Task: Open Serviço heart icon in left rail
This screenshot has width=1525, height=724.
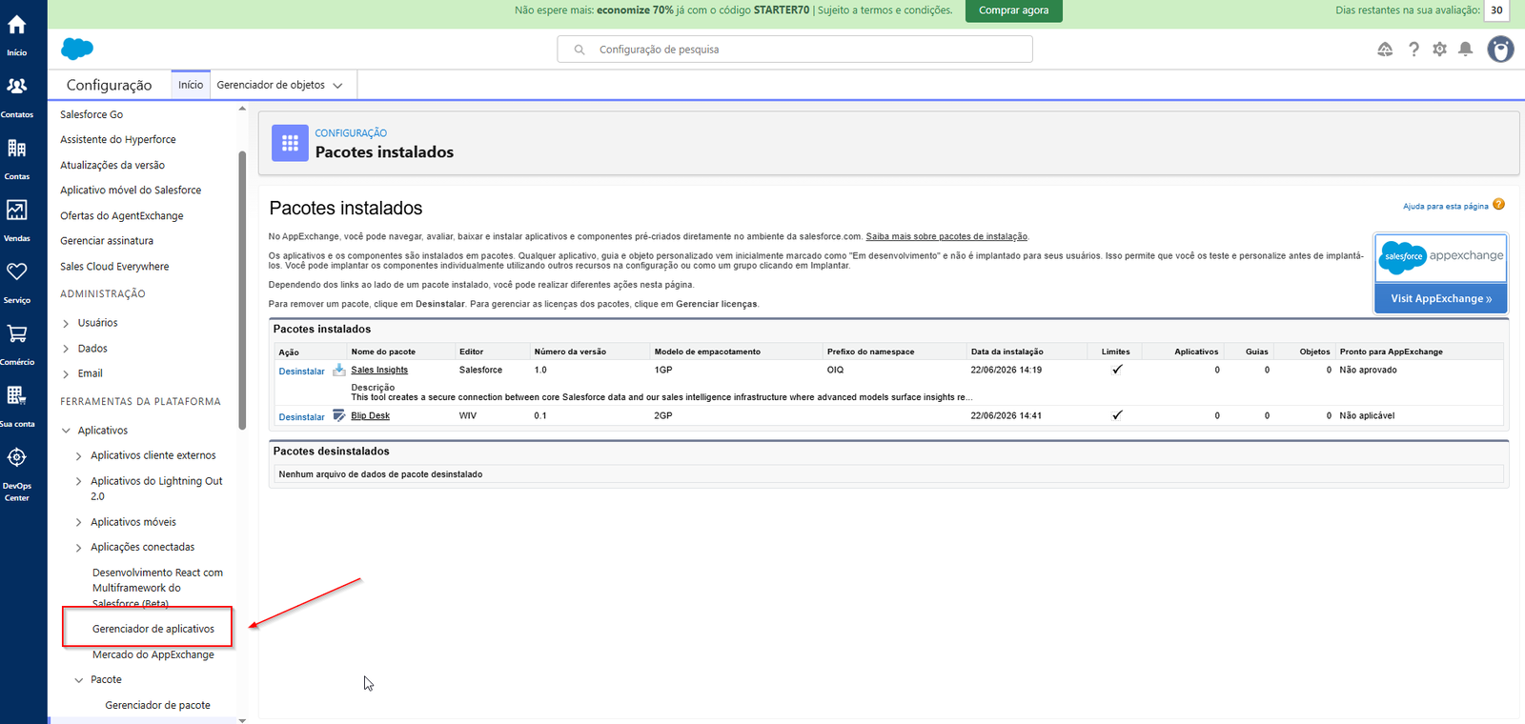Action: point(17,271)
